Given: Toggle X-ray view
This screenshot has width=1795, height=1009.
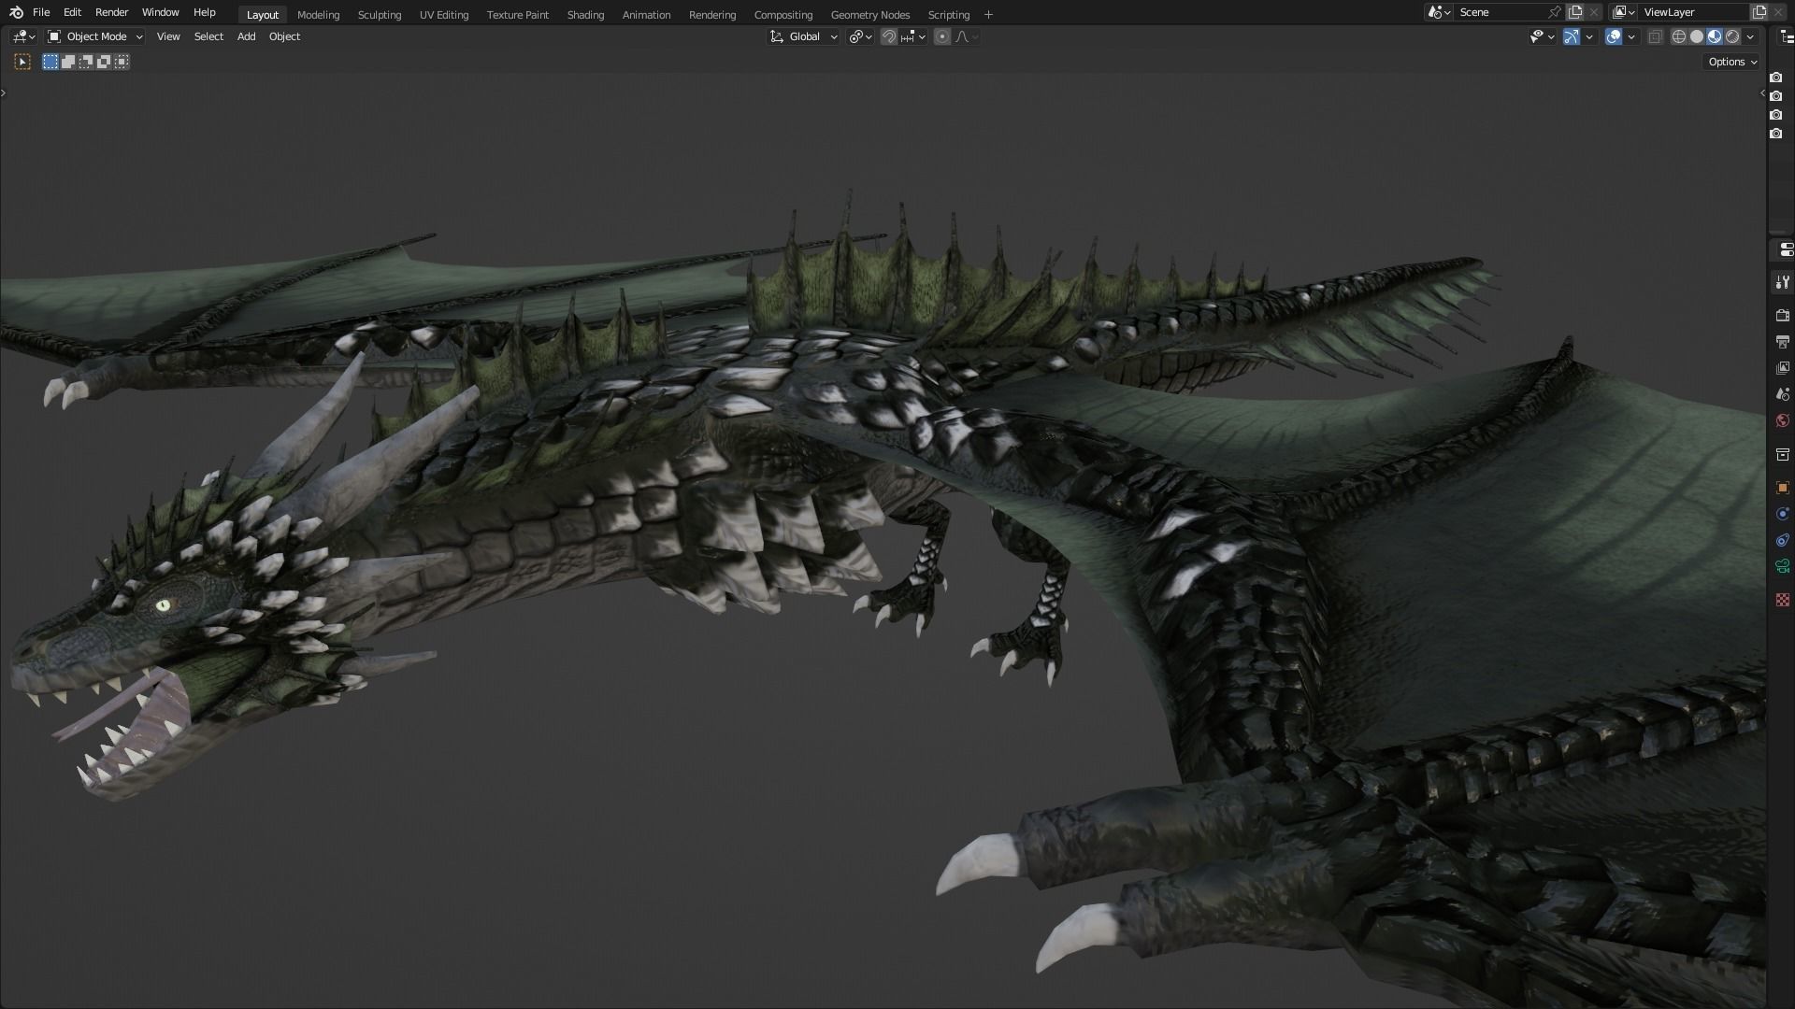Looking at the screenshot, I should 1655,36.
